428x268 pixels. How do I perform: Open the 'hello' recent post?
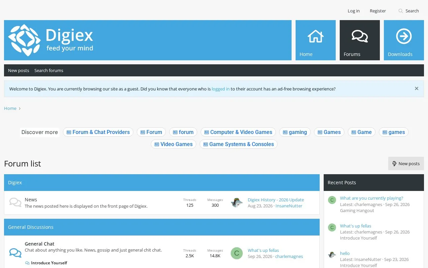[345, 253]
